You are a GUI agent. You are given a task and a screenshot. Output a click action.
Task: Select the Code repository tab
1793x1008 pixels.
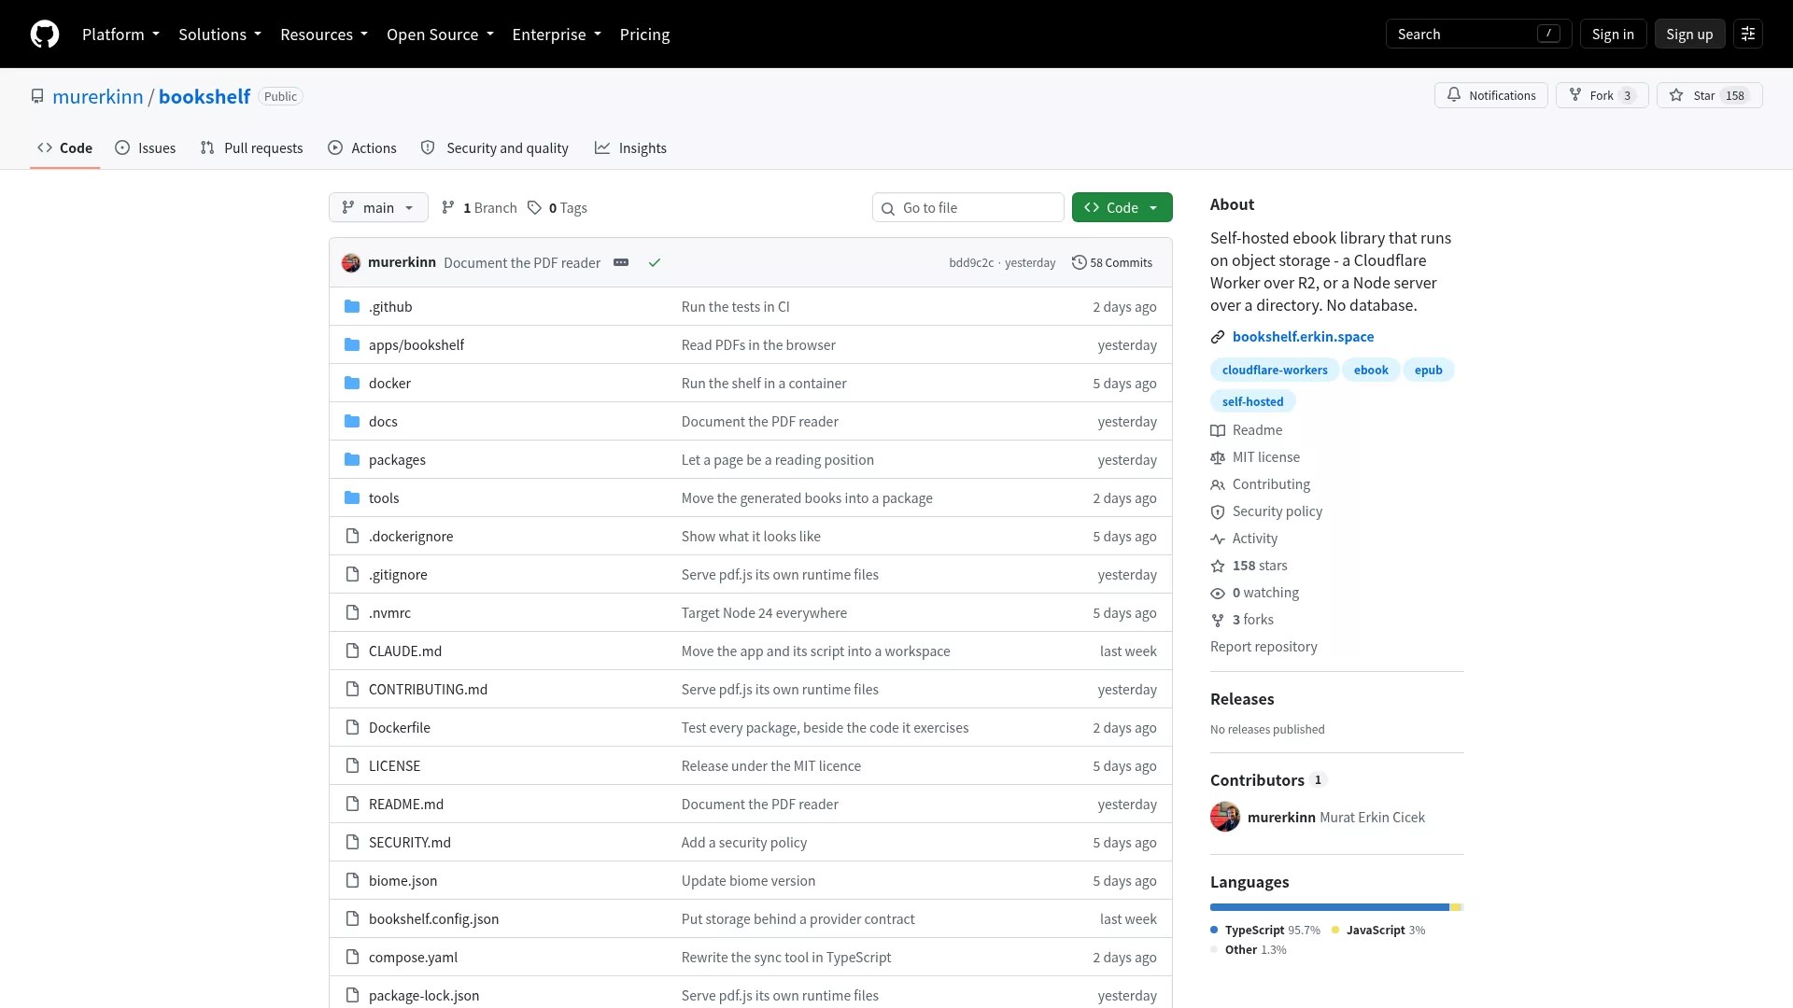[65, 147]
